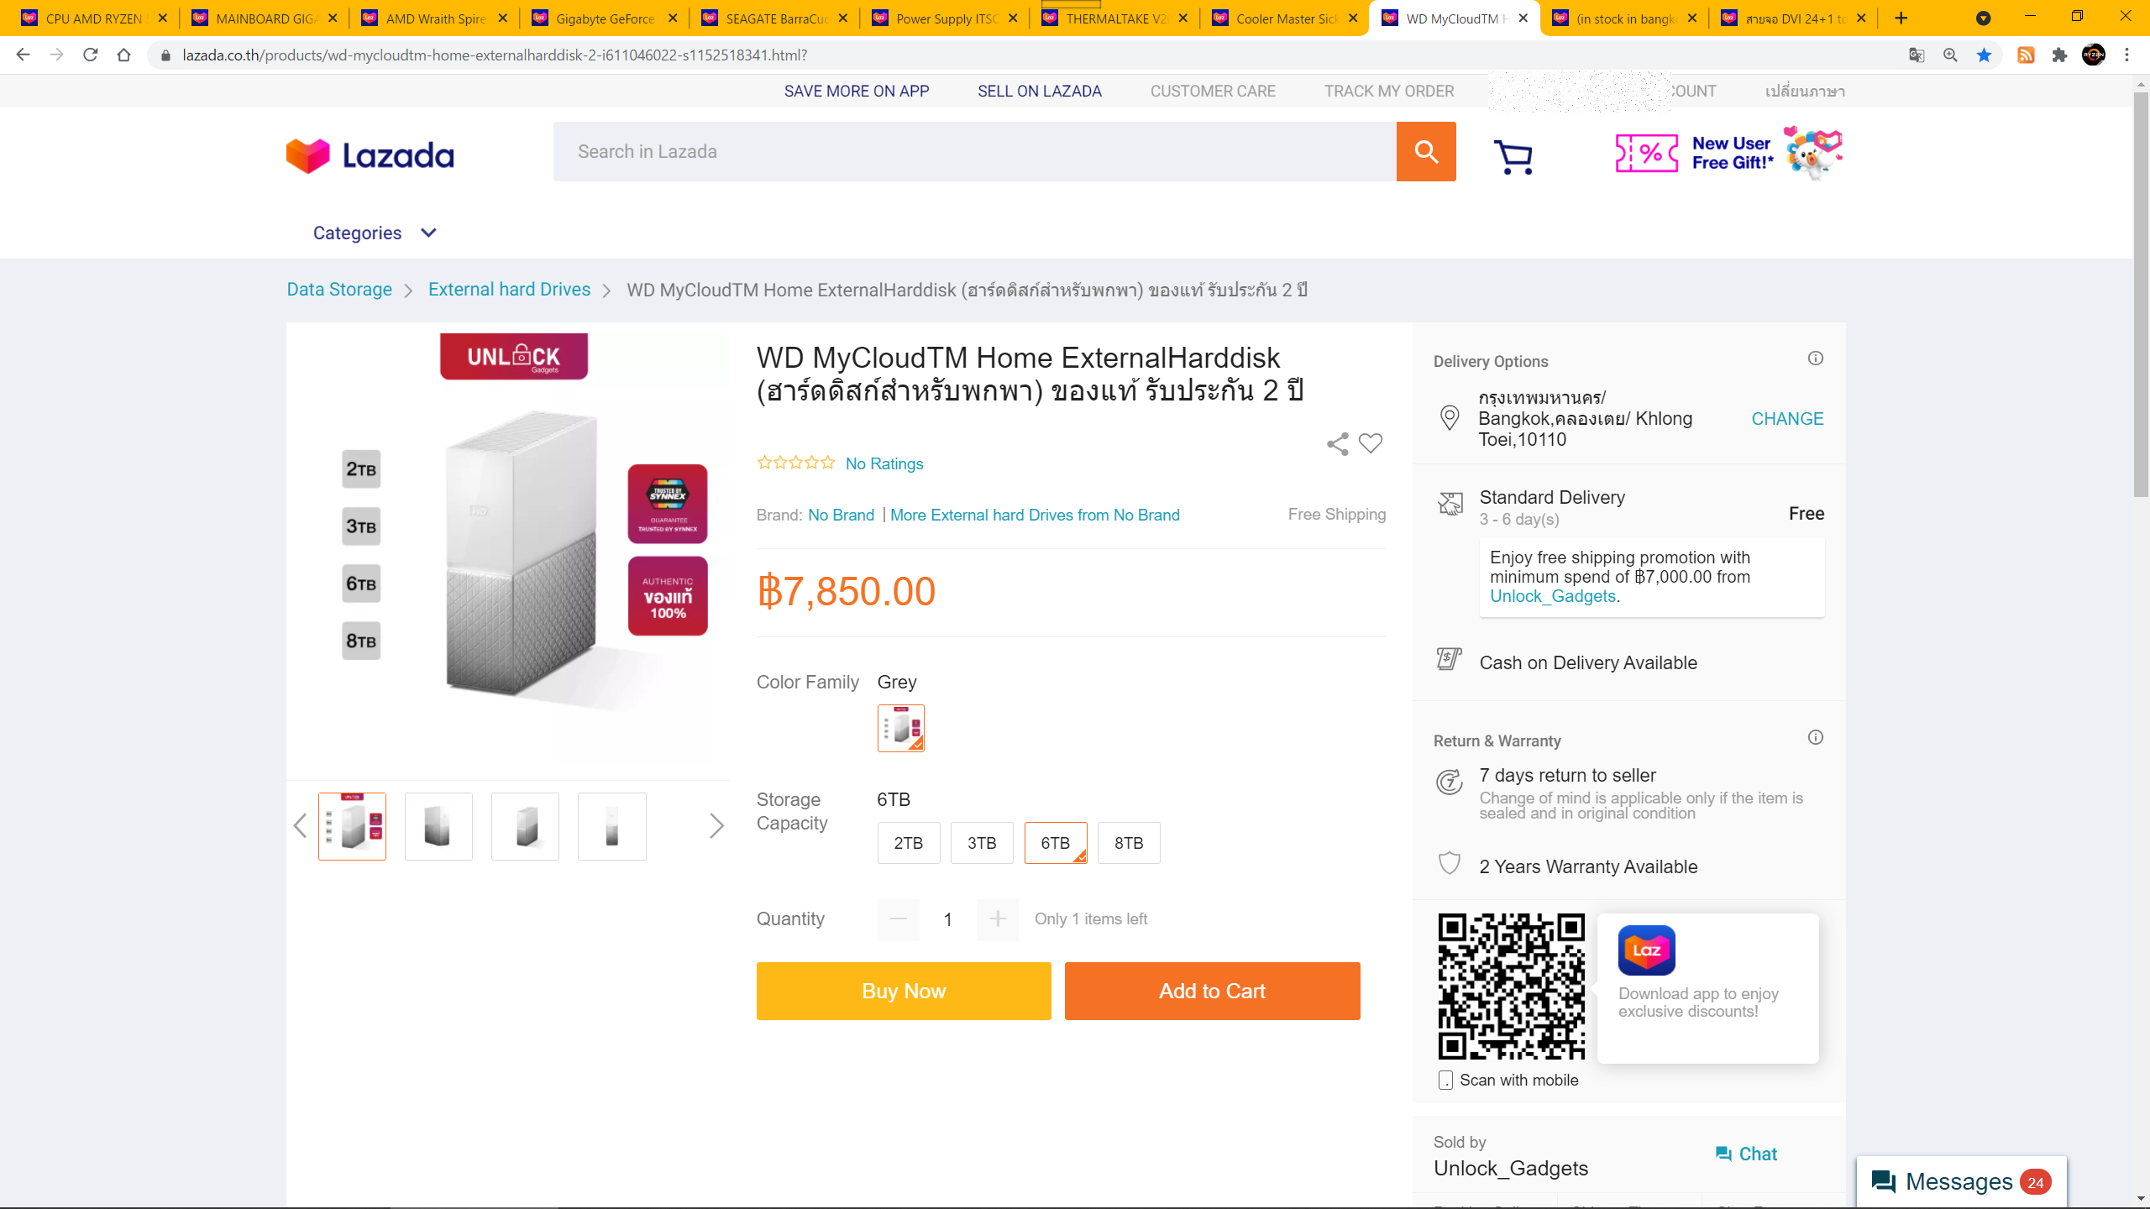Show next product thumbnails arrow
This screenshot has height=1209, width=2150.
[716, 826]
